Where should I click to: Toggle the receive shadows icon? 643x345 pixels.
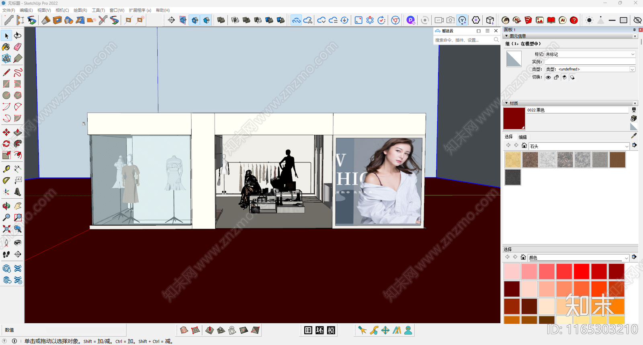[564, 77]
